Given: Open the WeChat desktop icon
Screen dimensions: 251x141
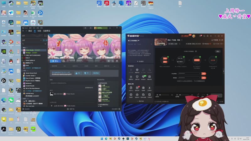Looking at the screenshot, I should coord(11,100).
